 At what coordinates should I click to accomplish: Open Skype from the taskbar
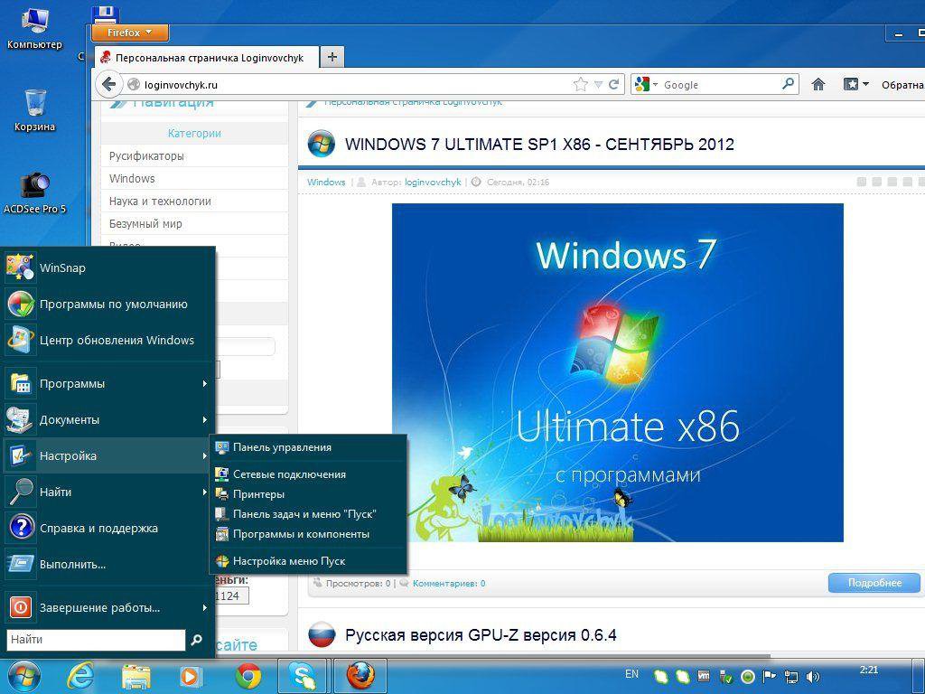[x=304, y=676]
